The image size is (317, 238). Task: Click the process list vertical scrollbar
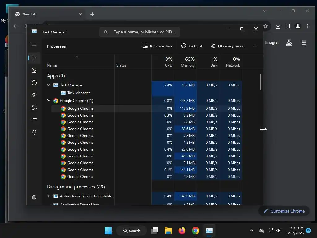(x=261, y=82)
